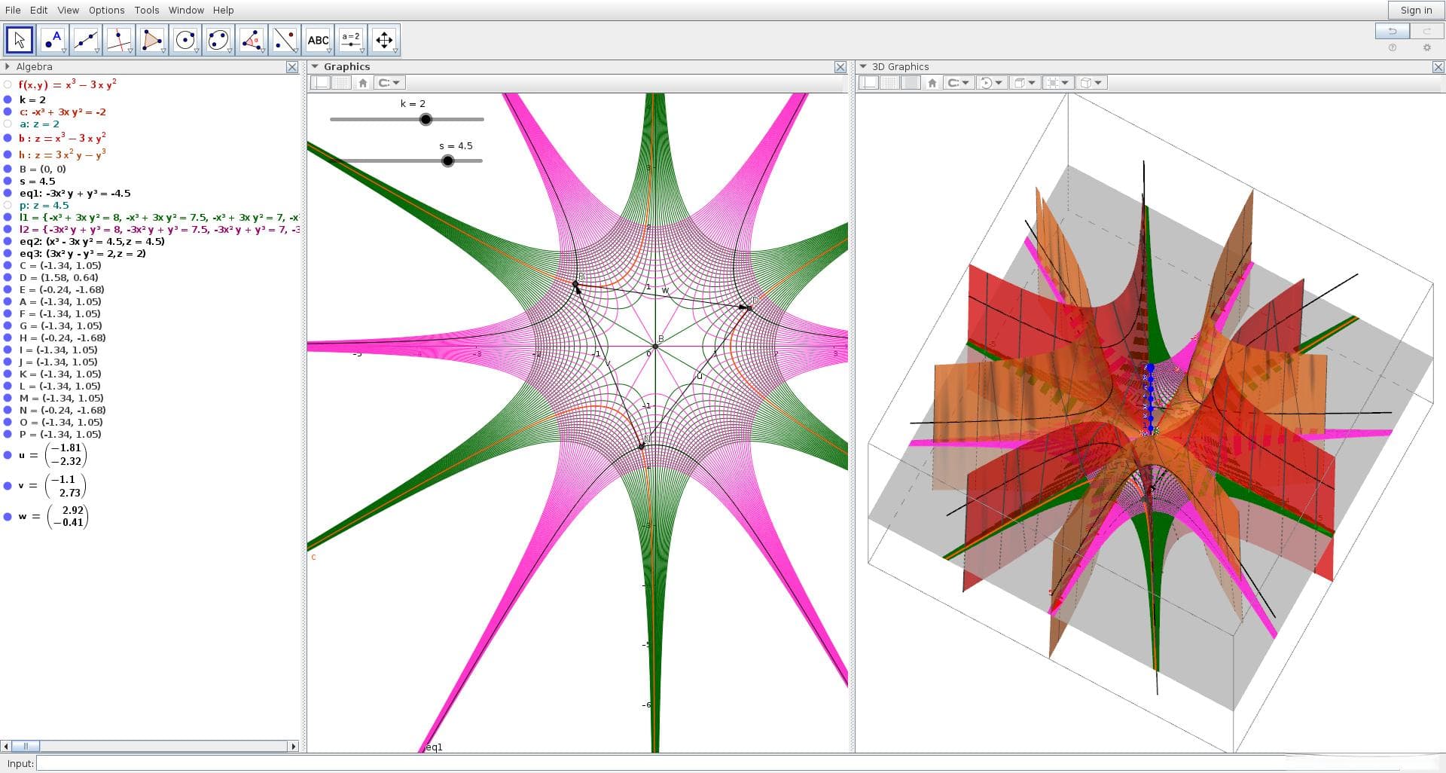
Task: Open the Edit menu
Action: click(x=38, y=10)
